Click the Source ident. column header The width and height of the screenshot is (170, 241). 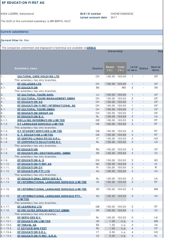pyautogui.click(x=156, y=68)
